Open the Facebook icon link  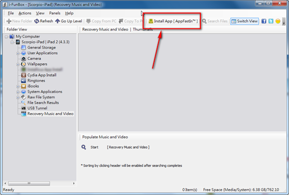click(264, 21)
